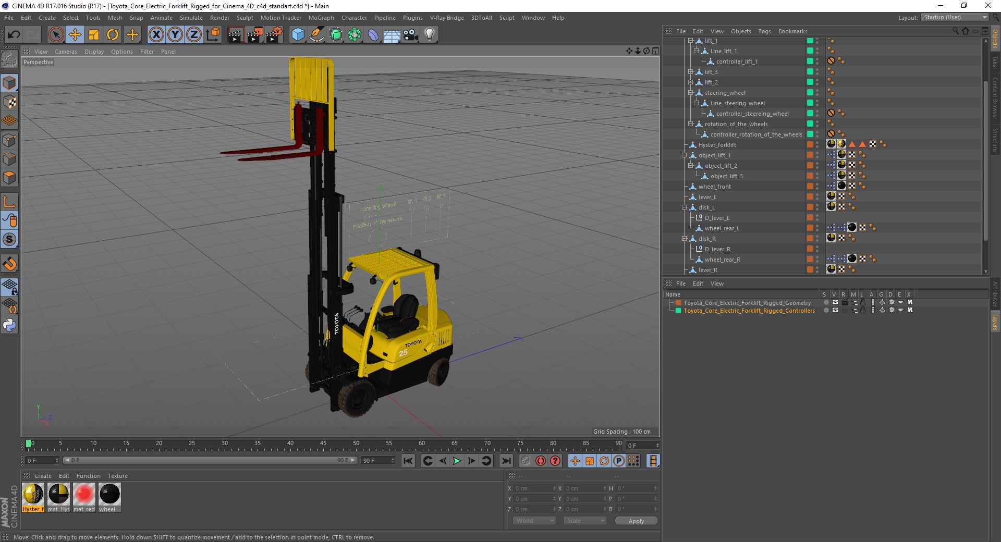Open Create menu in Material Manager
The height and width of the screenshot is (542, 1001).
(43, 476)
